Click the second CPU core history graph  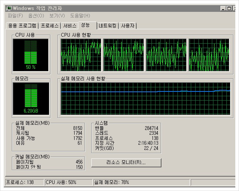pyautogui.click(x=124, y=55)
